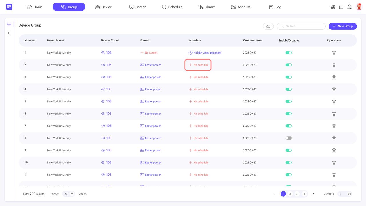View device count 105 in row 1

pyautogui.click(x=106, y=53)
